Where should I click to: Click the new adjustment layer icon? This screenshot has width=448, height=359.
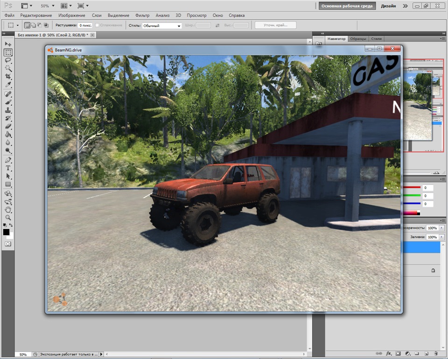tap(408, 353)
